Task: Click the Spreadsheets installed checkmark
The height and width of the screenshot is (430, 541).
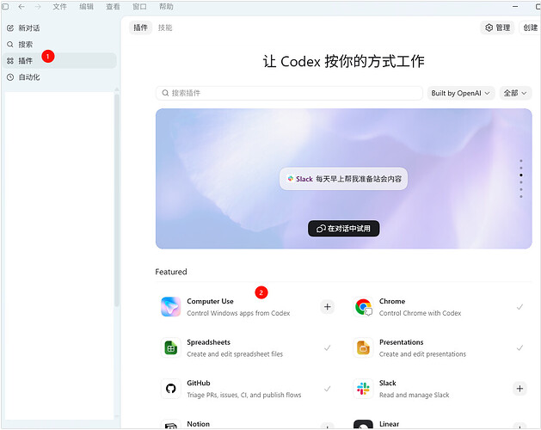Action: pyautogui.click(x=327, y=347)
